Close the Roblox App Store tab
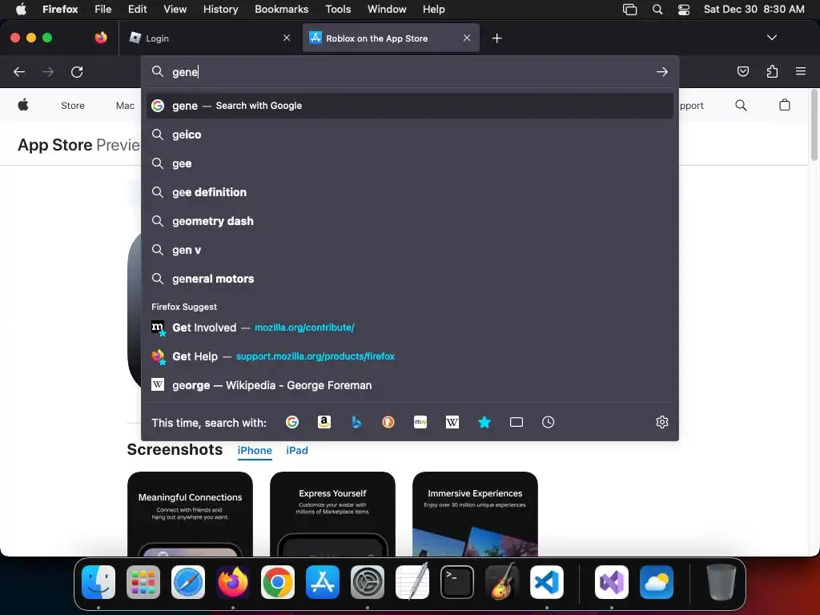This screenshot has width=820, height=615. 467,38
